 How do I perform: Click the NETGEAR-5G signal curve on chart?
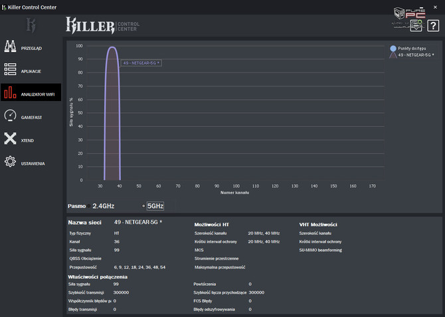[x=112, y=114]
